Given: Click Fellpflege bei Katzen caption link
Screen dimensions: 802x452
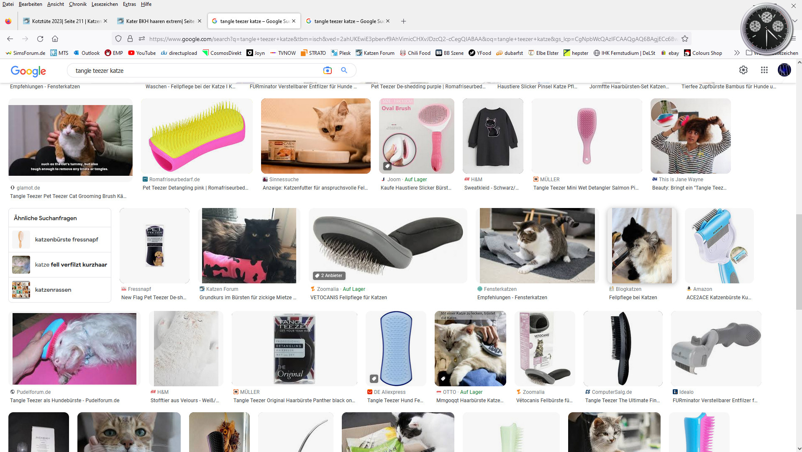Looking at the screenshot, I should tap(633, 298).
